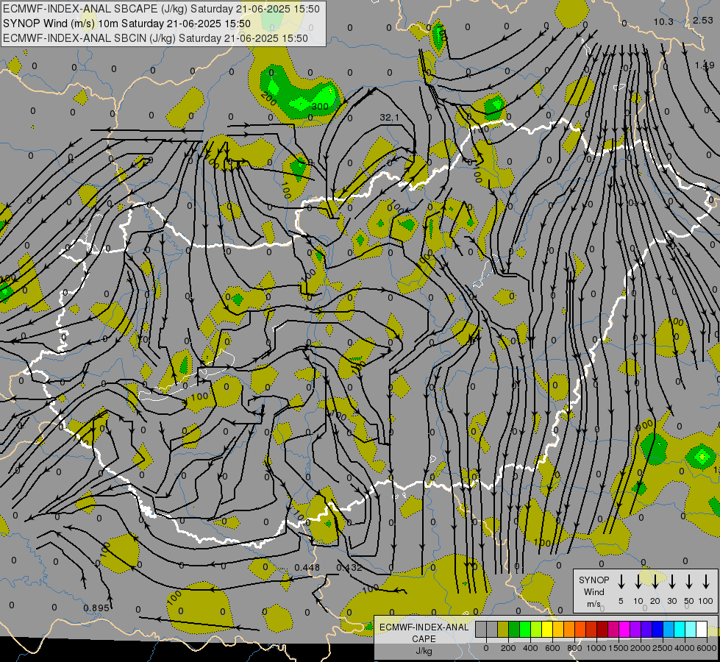
Task: Click the 1.49 value label
Action: coord(705,65)
